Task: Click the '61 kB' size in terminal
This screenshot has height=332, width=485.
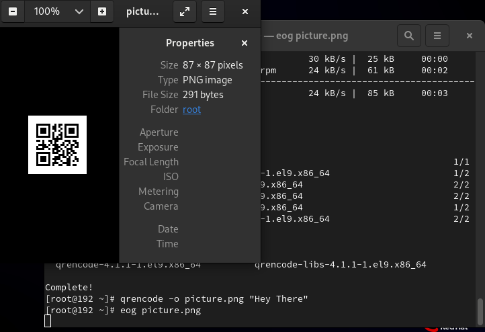Action: (x=381, y=71)
